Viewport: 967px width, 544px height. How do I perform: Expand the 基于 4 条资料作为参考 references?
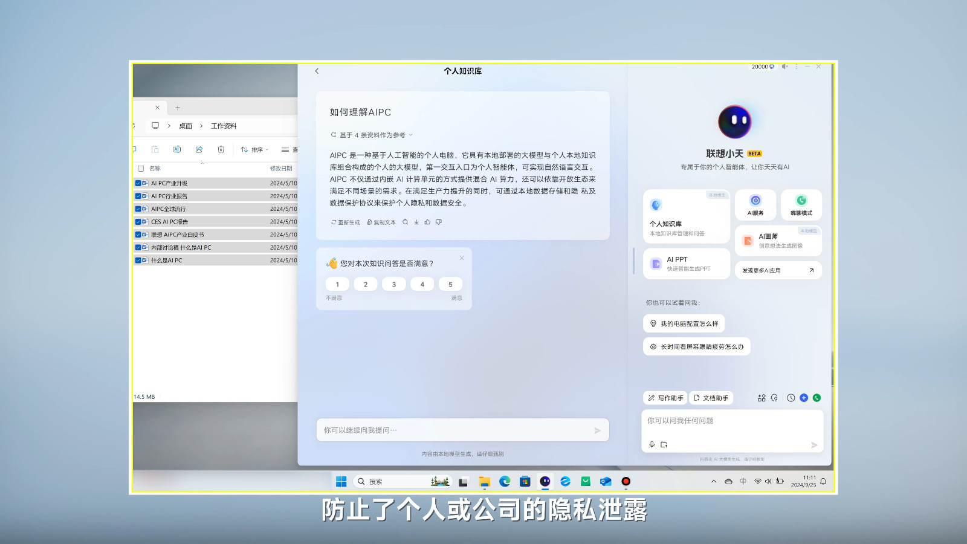tap(372, 135)
